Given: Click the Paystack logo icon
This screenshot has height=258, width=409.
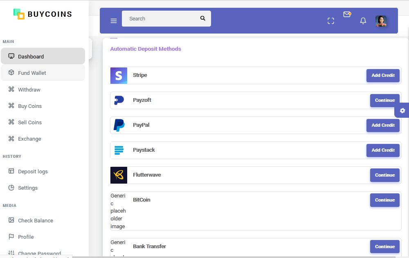Looking at the screenshot, I should coord(119,150).
